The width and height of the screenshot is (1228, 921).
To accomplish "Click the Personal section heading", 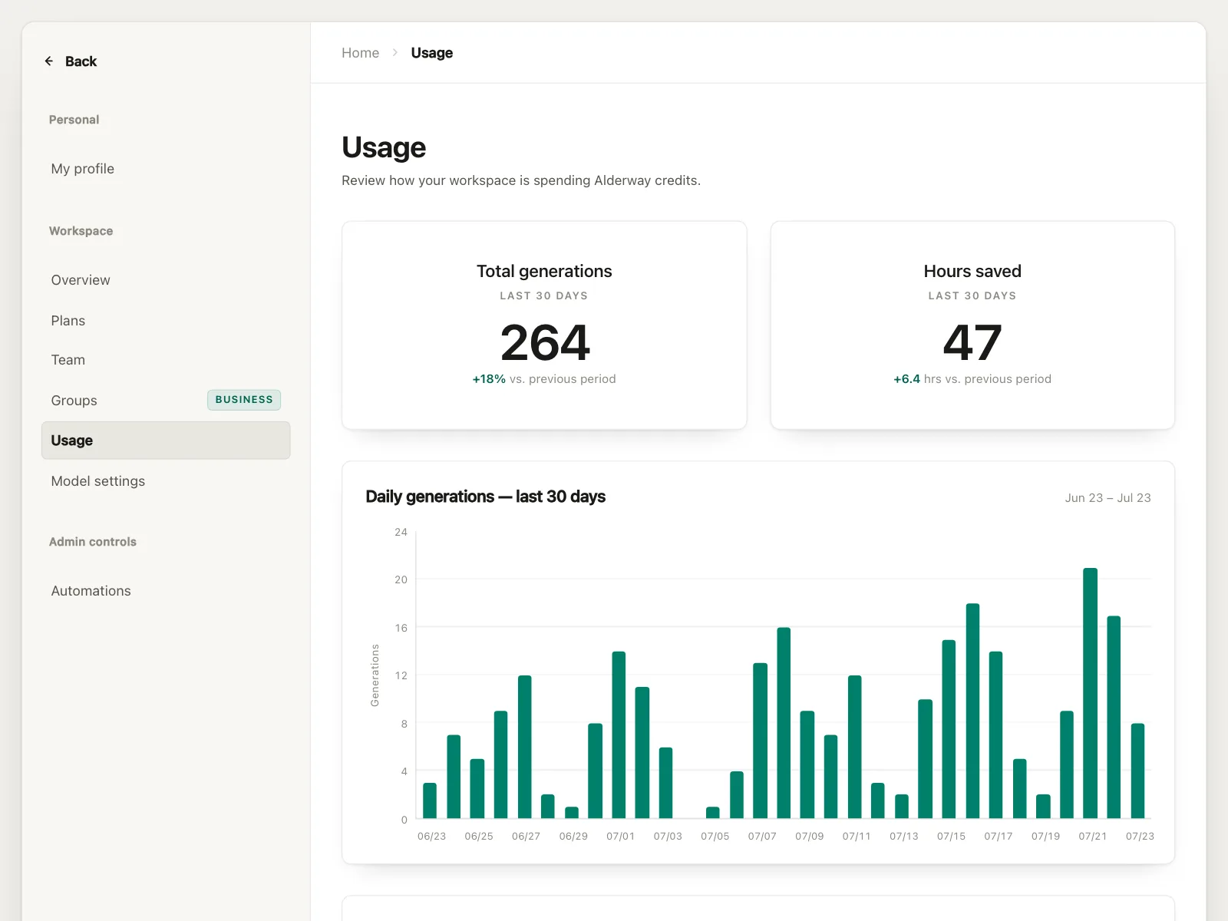I will click(x=74, y=120).
